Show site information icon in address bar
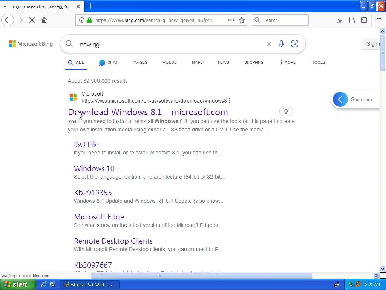 point(81,20)
